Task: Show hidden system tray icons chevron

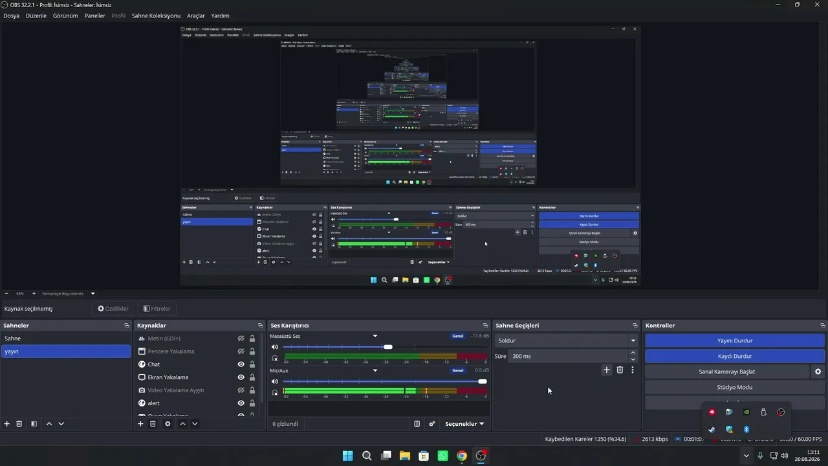Action: [x=746, y=456]
